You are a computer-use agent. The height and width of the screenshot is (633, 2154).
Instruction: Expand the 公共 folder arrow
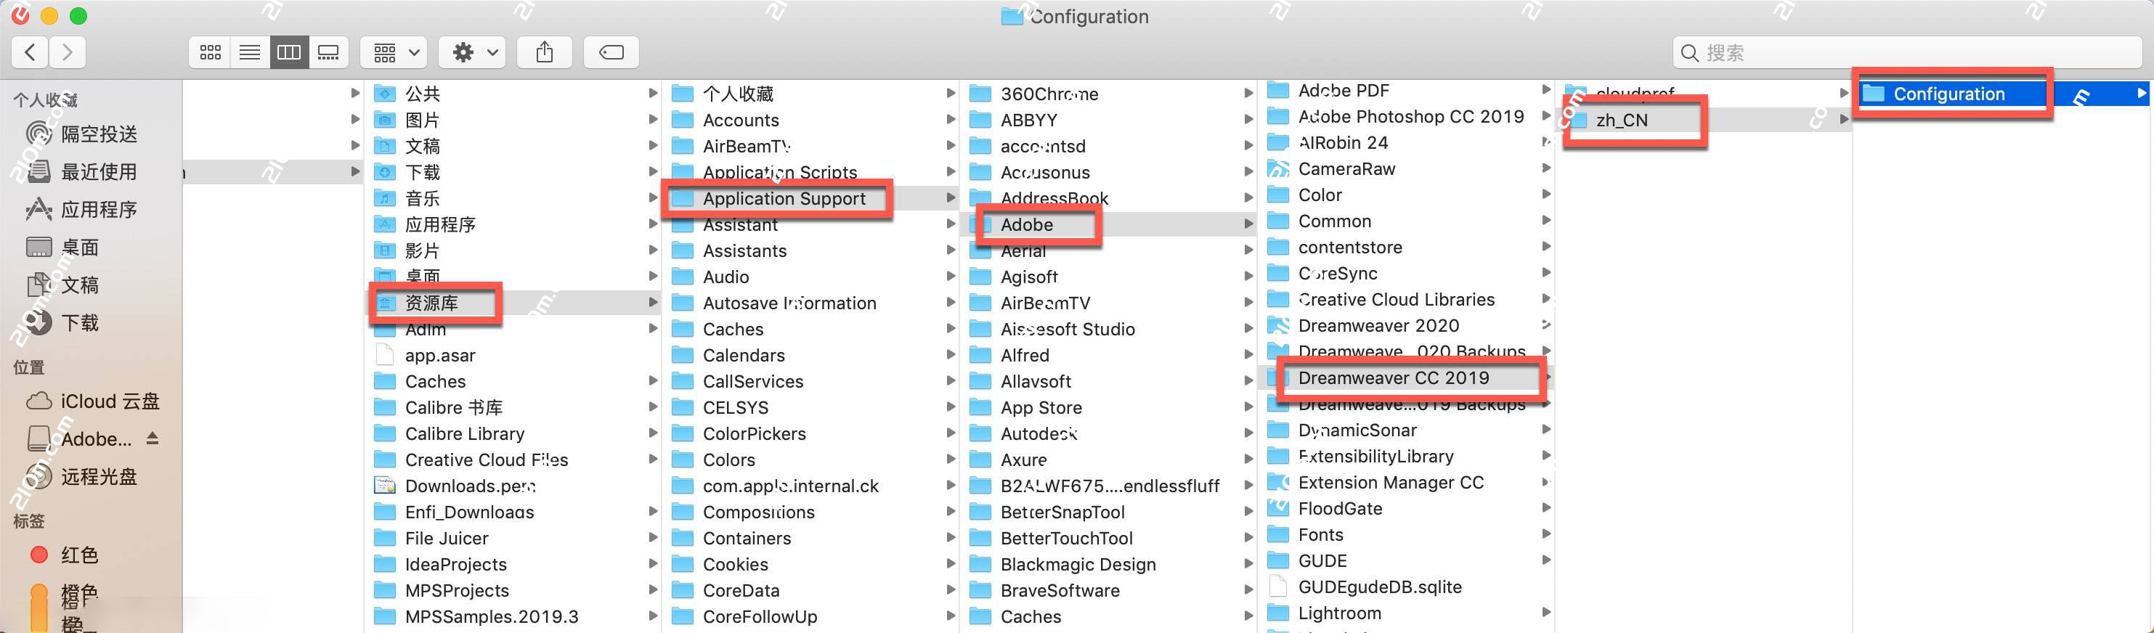tap(653, 94)
